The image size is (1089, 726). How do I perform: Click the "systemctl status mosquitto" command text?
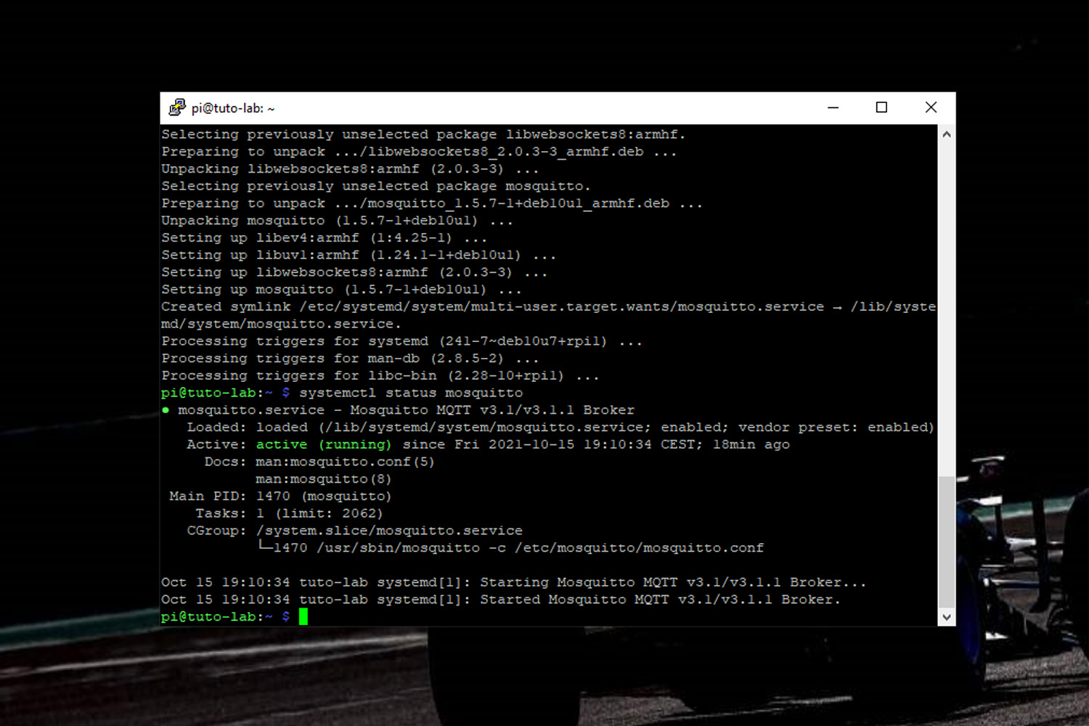[410, 393]
